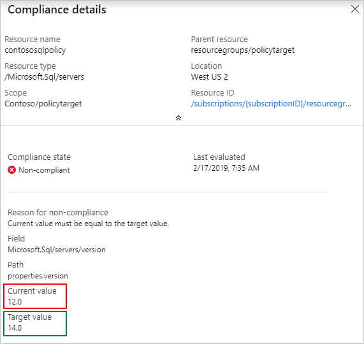This screenshot has height=344, width=364.
Task: Close the Compliance details panel
Action: [x=355, y=9]
